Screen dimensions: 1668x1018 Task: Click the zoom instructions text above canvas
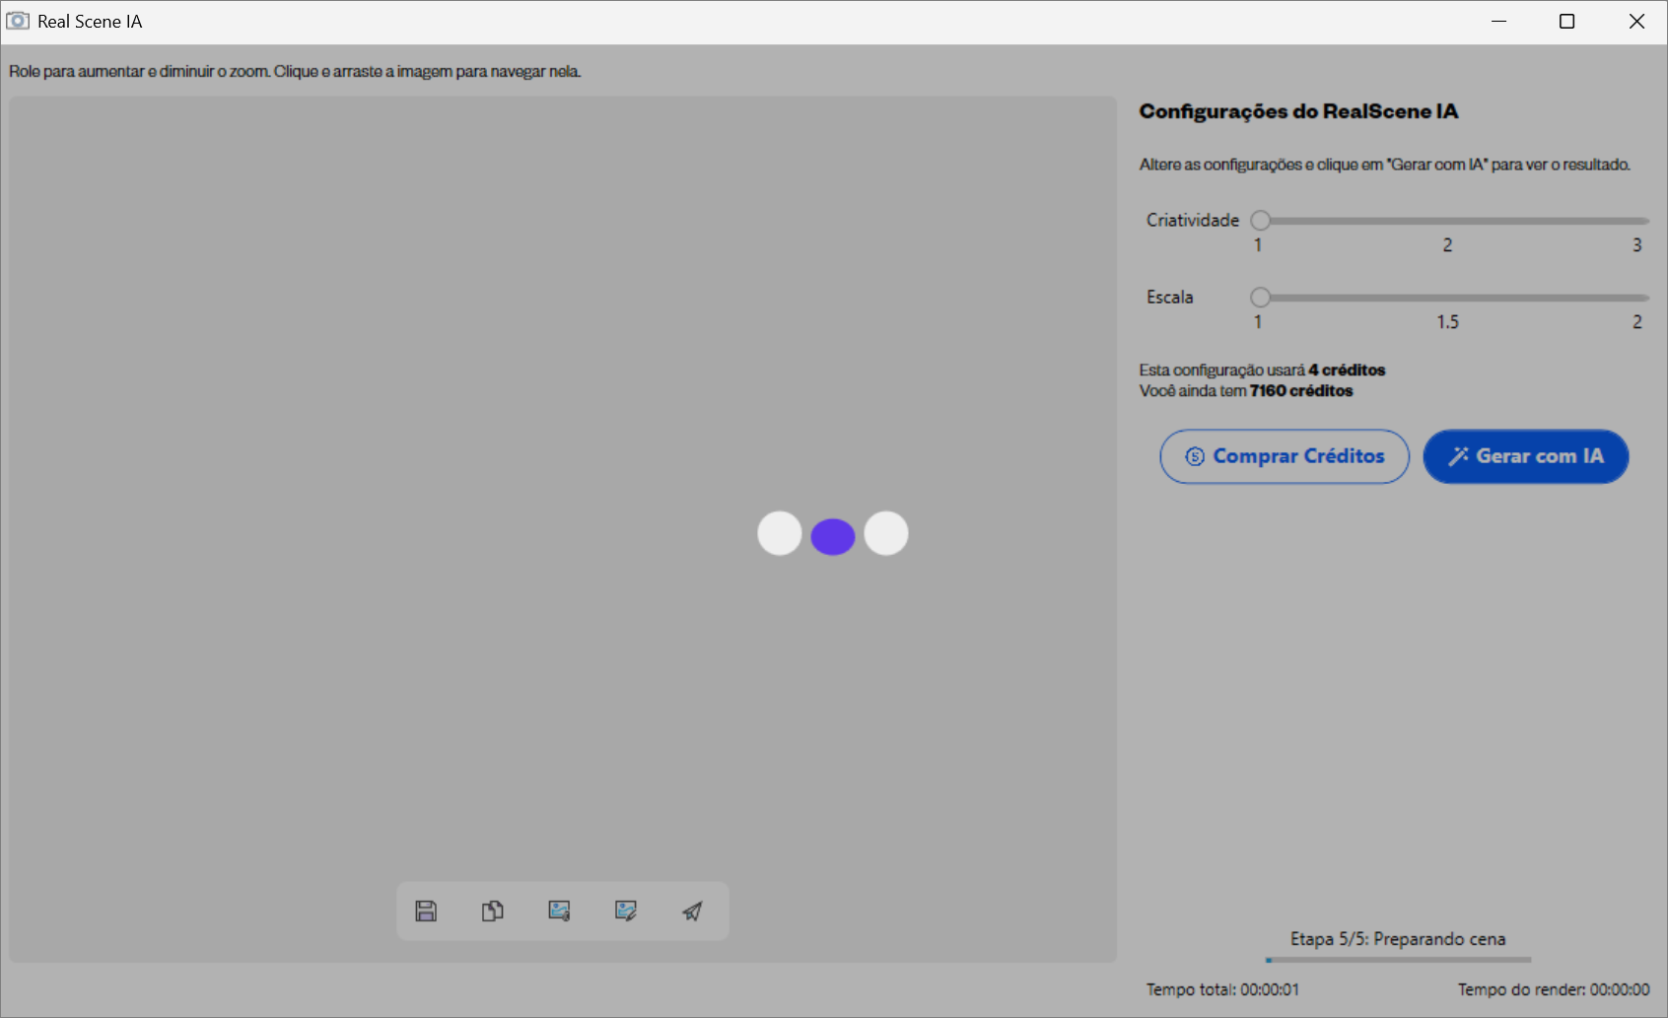[295, 71]
